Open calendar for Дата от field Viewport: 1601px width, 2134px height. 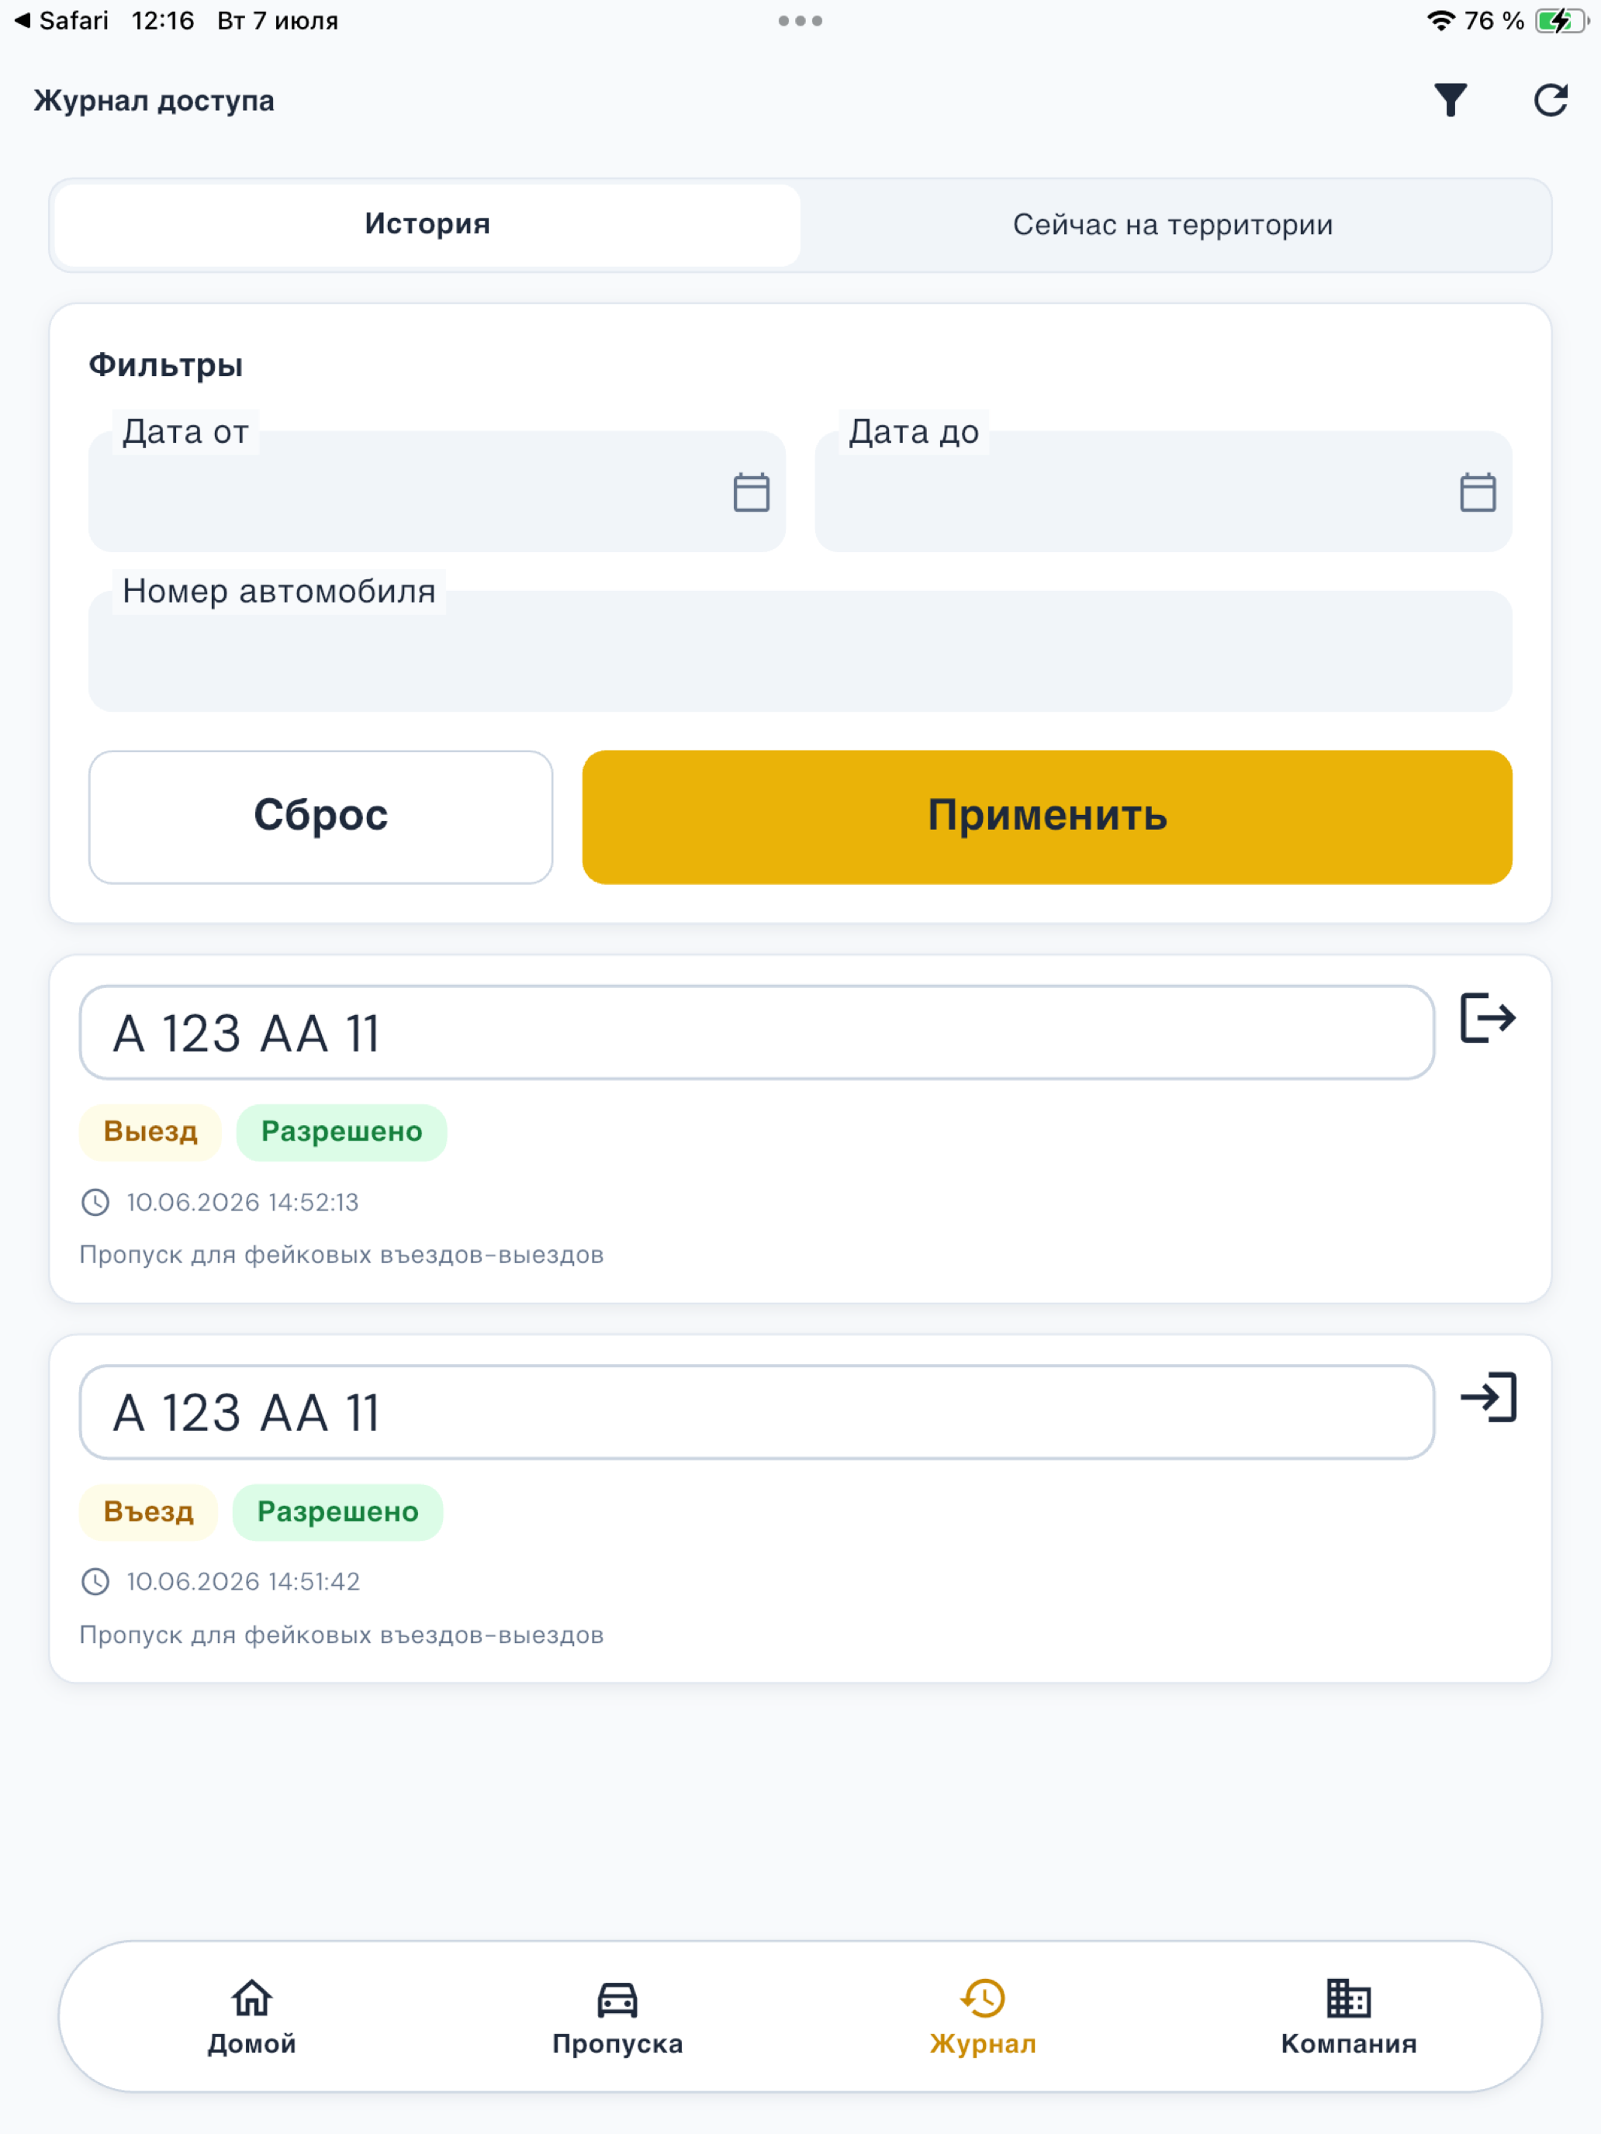751,492
